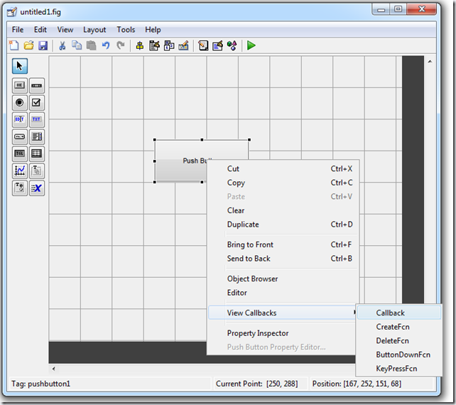This screenshot has width=456, height=405.
Task: Open the Help menu
Action: click(153, 30)
